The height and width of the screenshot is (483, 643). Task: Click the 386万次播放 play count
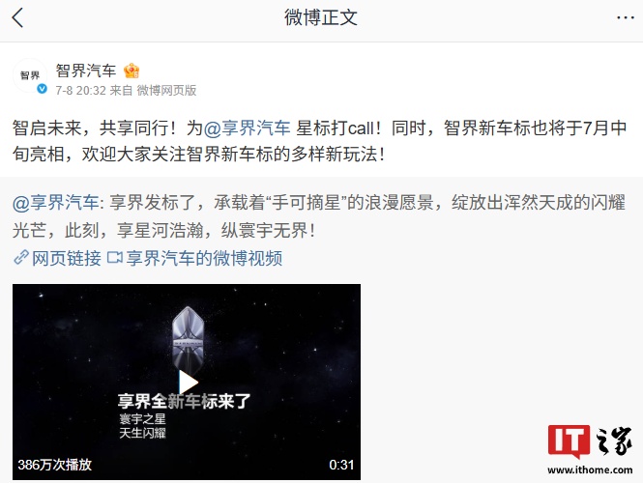click(54, 465)
